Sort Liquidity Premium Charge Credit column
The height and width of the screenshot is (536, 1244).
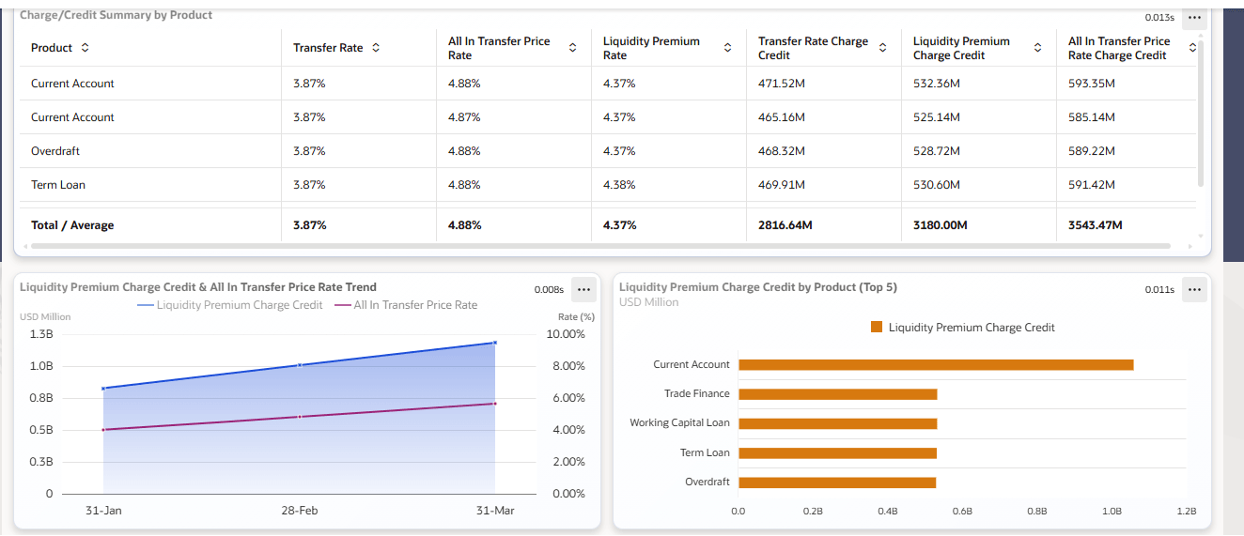1037,48
